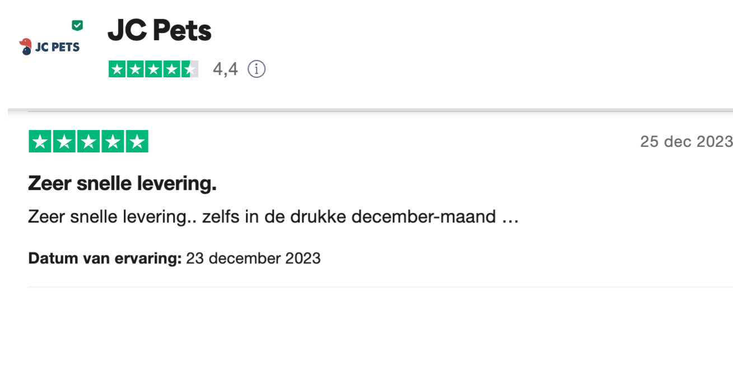Click the first star of the review rating
This screenshot has width=733, height=390.
pyautogui.click(x=40, y=142)
